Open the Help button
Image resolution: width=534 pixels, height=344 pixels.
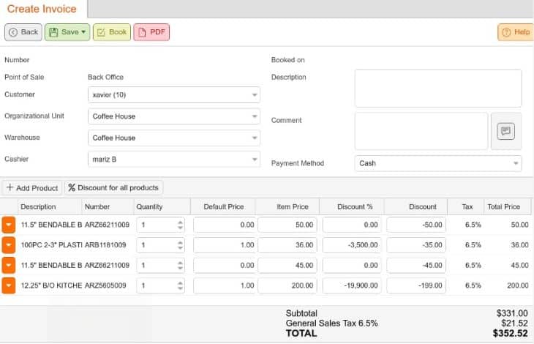[x=515, y=32]
